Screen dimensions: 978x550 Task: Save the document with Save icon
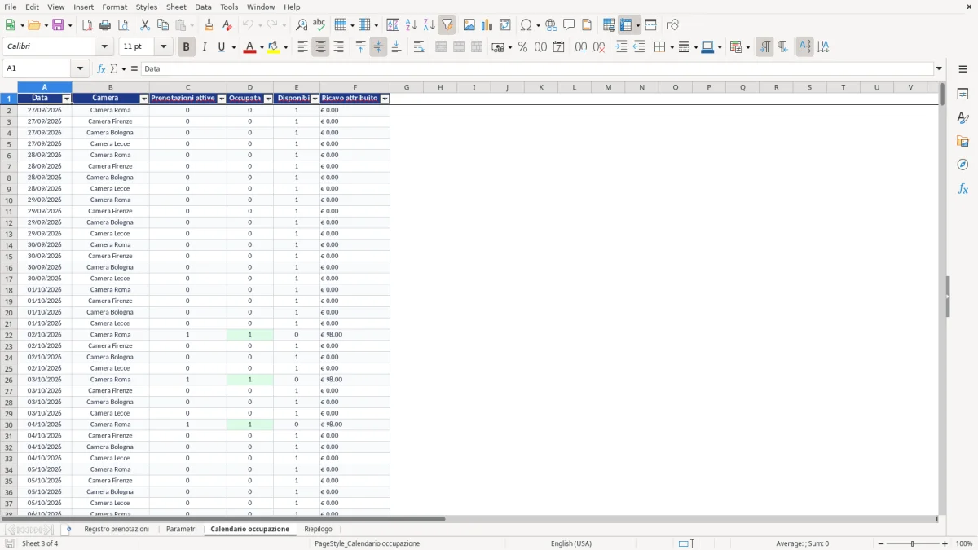(x=58, y=25)
